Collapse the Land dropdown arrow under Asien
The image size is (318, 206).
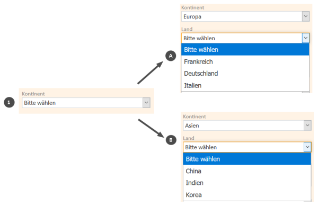click(x=307, y=147)
